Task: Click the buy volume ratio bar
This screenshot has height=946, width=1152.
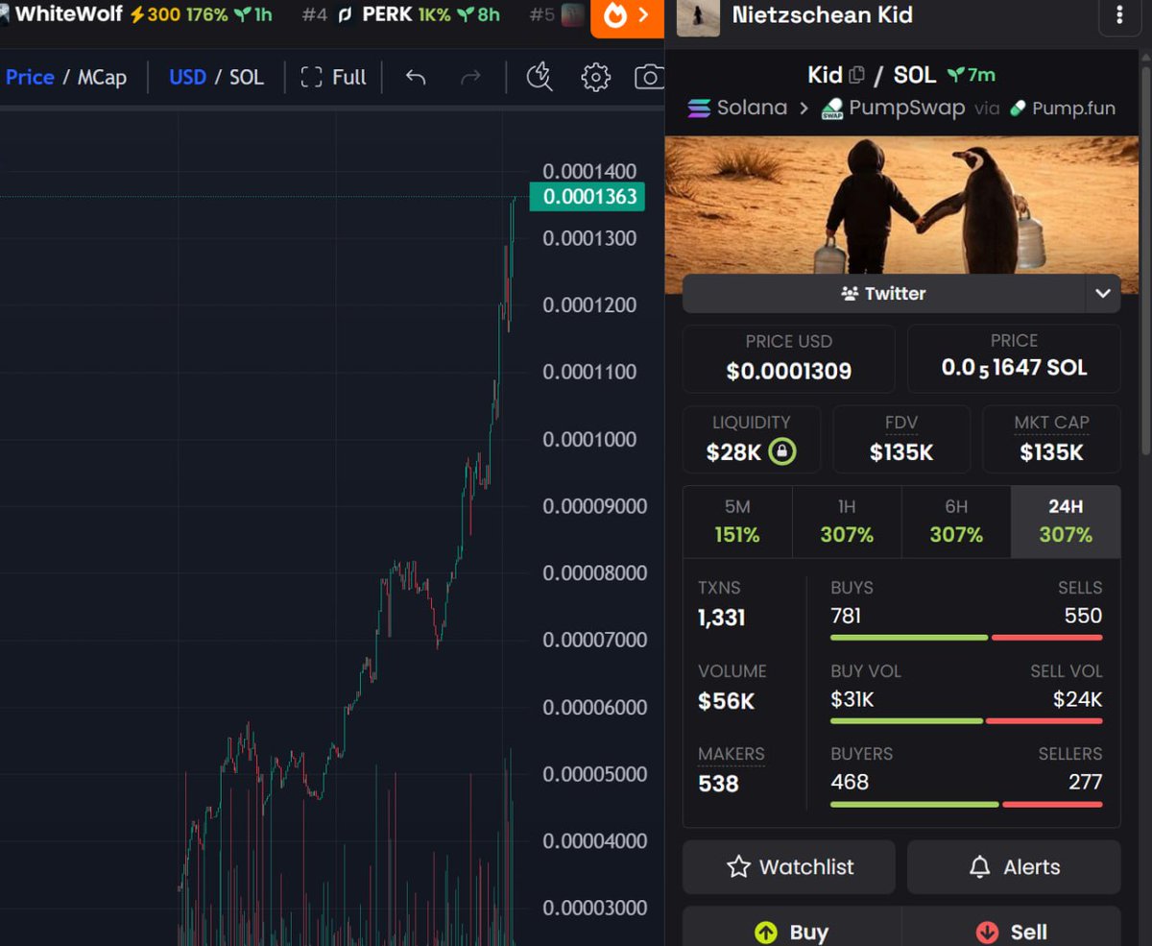Action: pos(967,721)
